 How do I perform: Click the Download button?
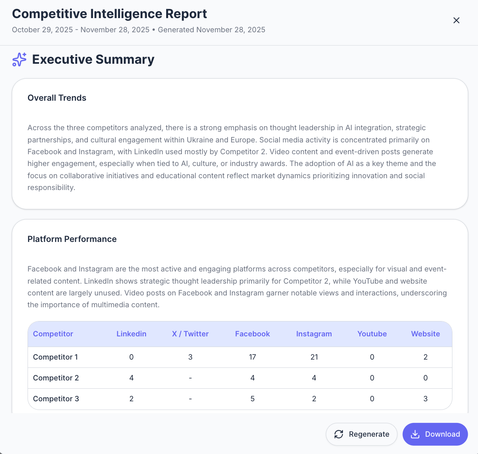pyautogui.click(x=435, y=434)
